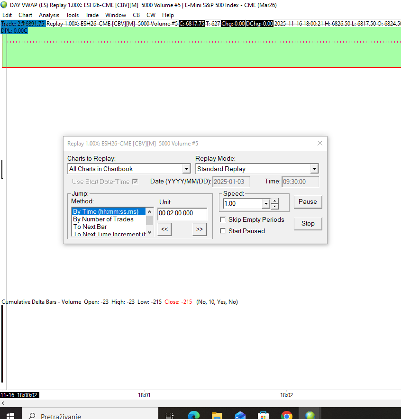This screenshot has width=401, height=419.
Task: Click the jump Unit time field
Action: click(x=182, y=213)
